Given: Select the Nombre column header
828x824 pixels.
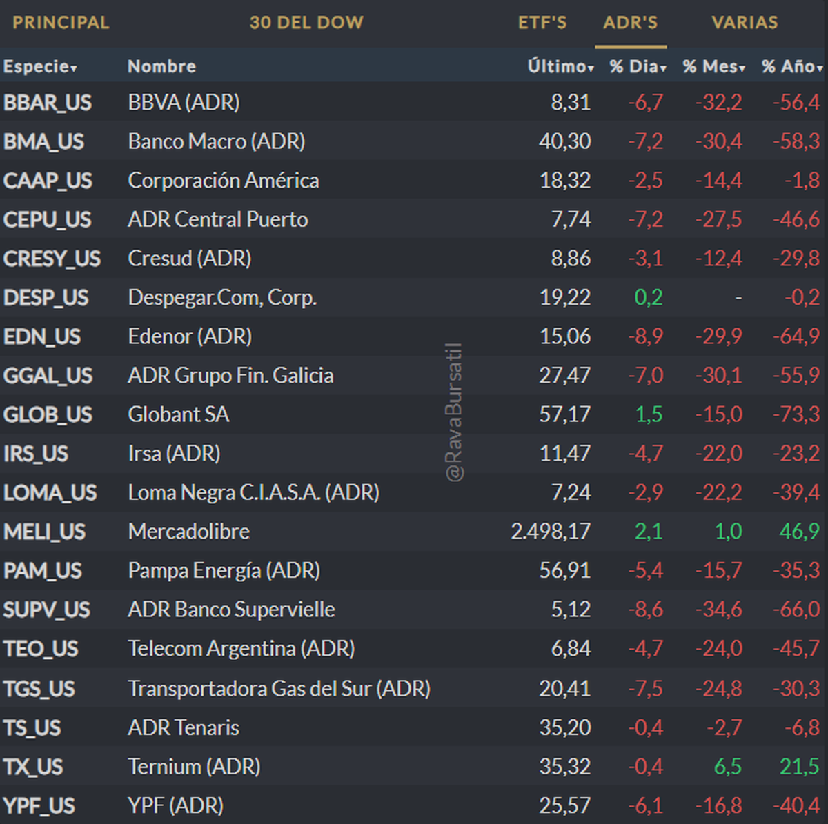Looking at the screenshot, I should [x=161, y=66].
